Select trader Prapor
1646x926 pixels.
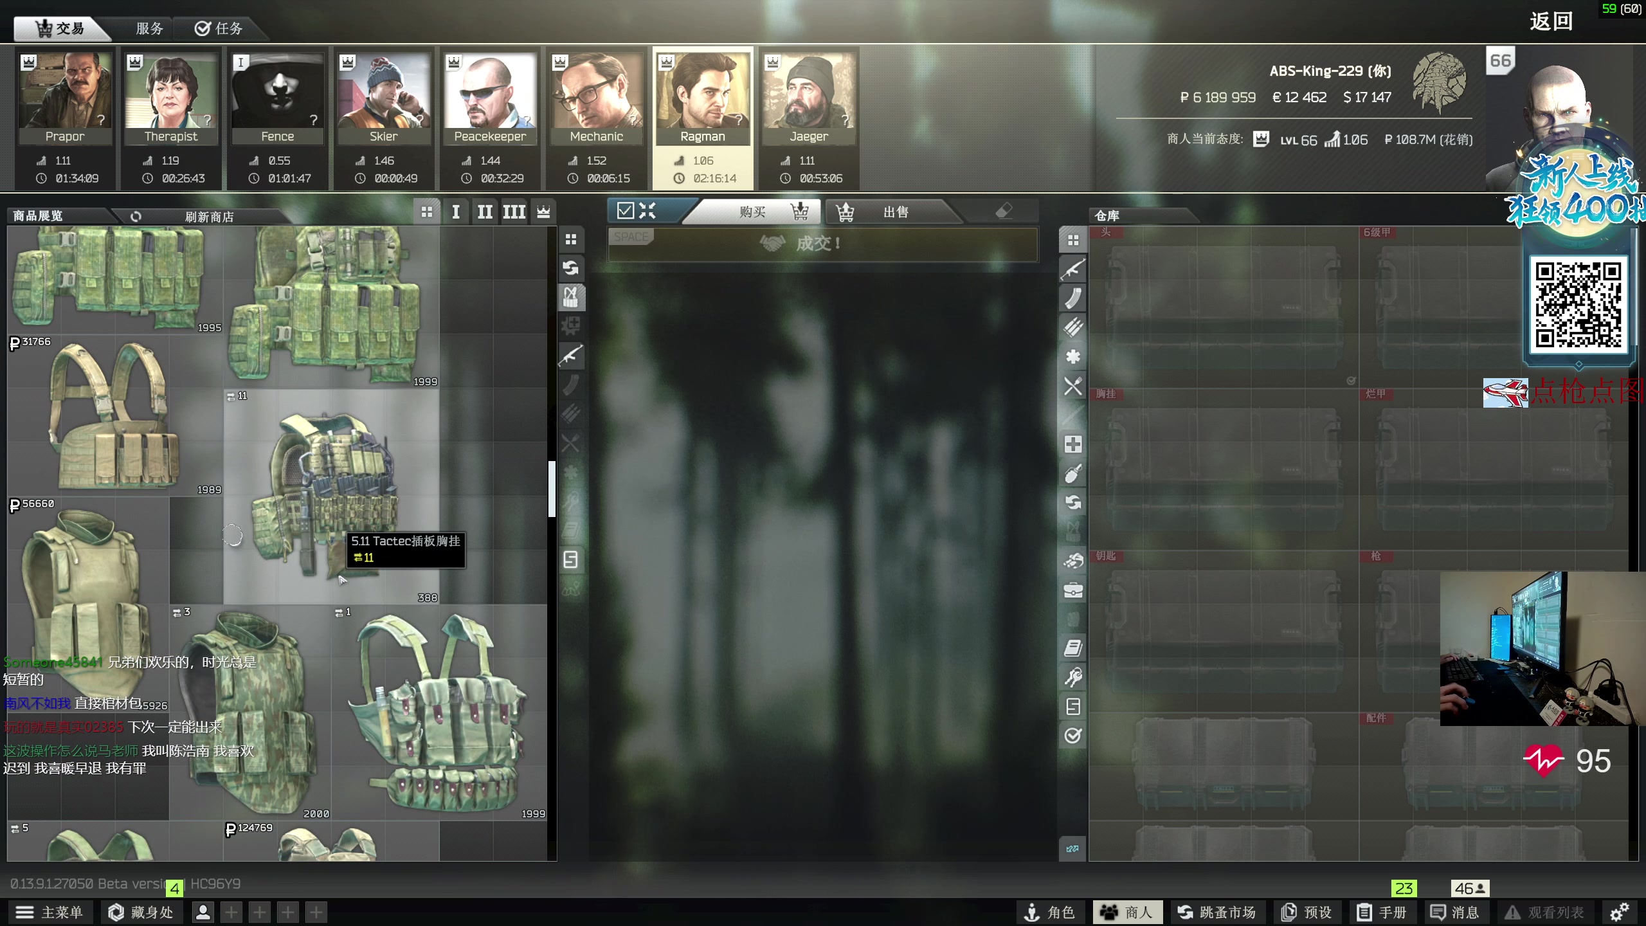click(65, 119)
